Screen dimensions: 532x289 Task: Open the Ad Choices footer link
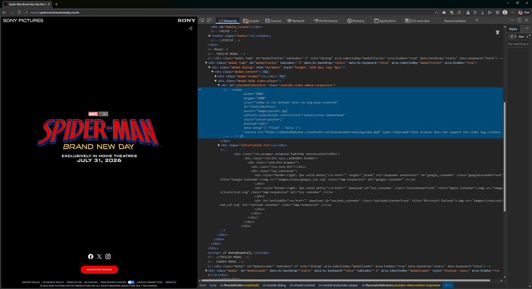[x=91, y=282]
